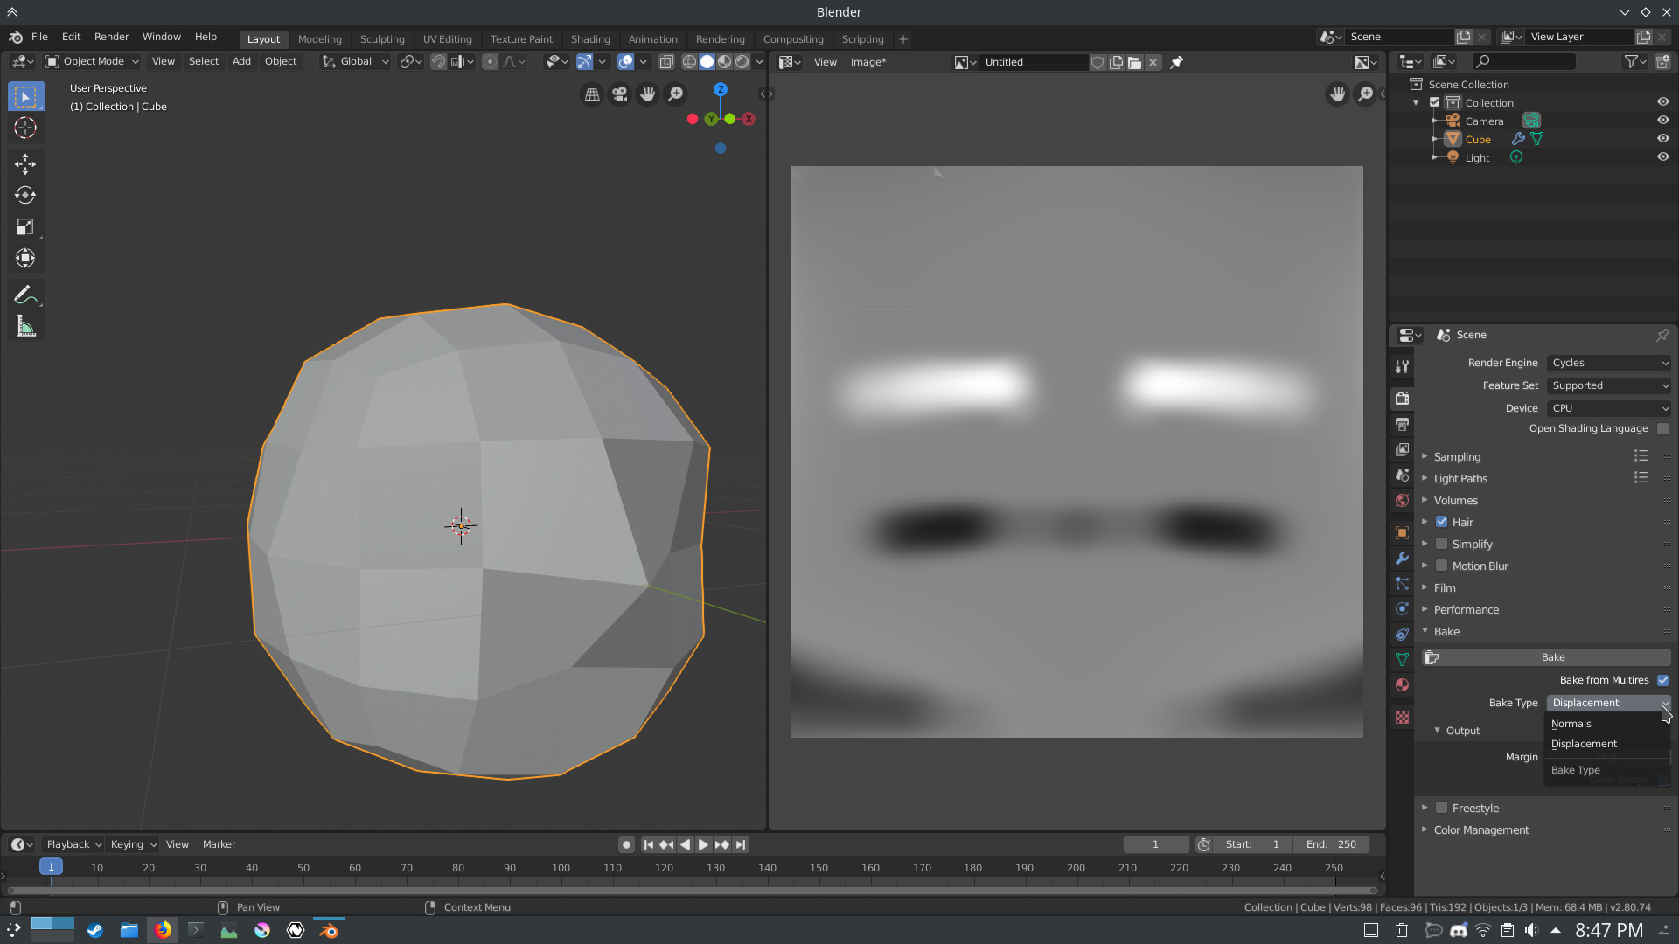Select Normals in the Bake Type list
This screenshot has width=1679, height=944.
[1571, 723]
